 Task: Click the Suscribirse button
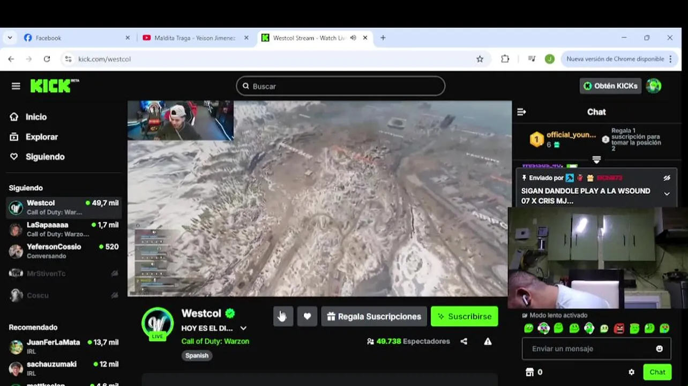[x=464, y=316]
